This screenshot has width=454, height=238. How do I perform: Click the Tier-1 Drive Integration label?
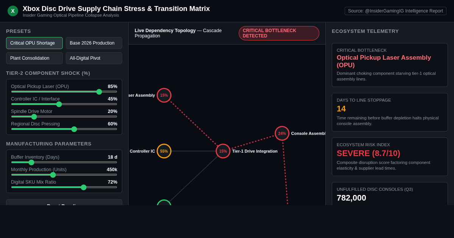[x=255, y=151]
